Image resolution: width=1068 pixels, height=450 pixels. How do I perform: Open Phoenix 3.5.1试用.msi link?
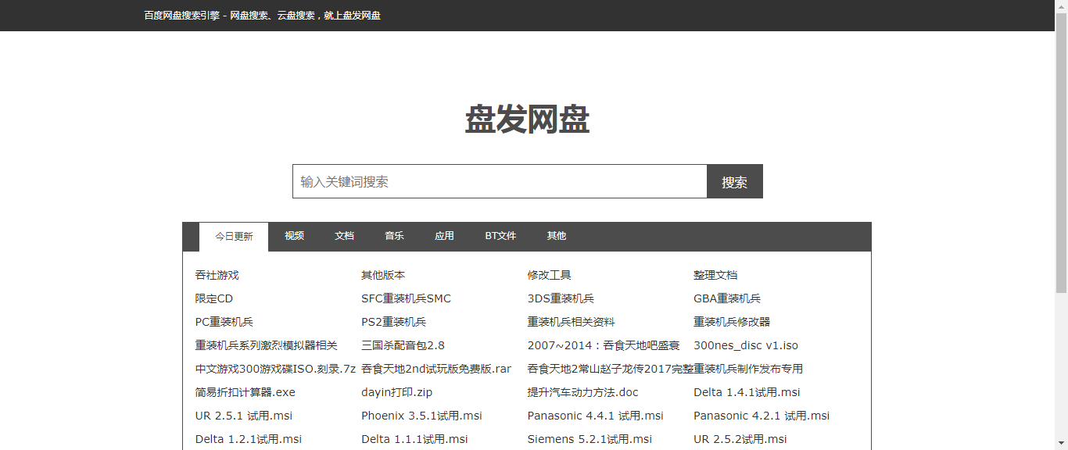(x=421, y=416)
